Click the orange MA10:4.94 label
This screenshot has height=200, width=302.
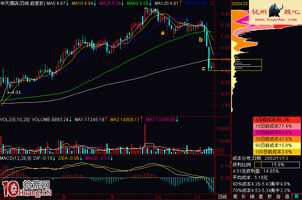[x=82, y=3]
